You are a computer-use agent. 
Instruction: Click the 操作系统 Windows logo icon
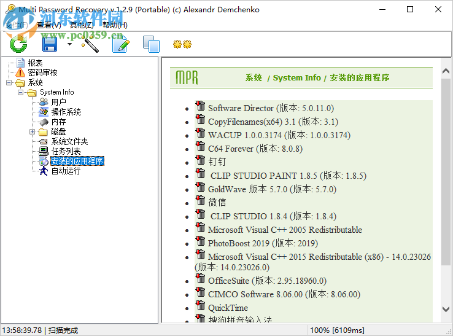(44, 112)
